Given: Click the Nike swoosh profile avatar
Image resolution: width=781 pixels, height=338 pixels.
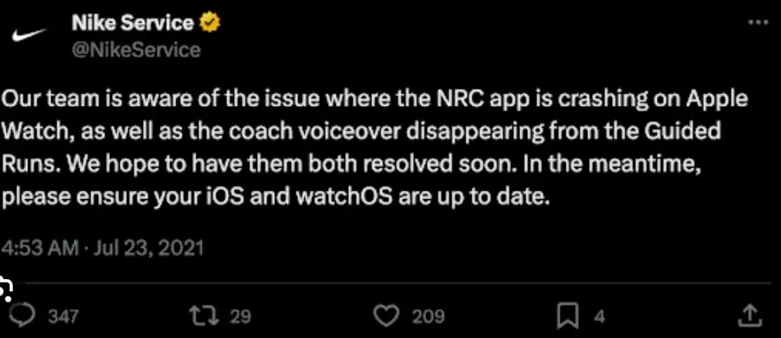Looking at the screenshot, I should click(x=29, y=36).
